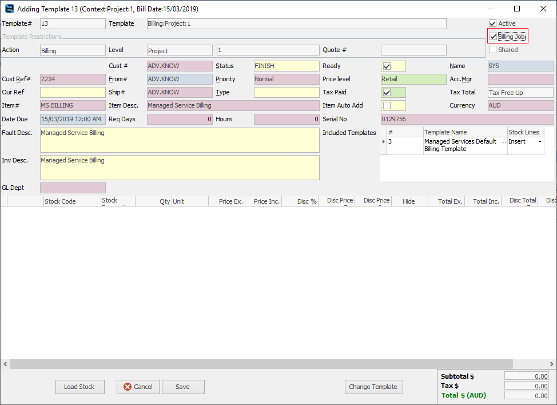The width and height of the screenshot is (557, 405).
Task: Click the red X icon on Cancel
Action: pos(128,387)
